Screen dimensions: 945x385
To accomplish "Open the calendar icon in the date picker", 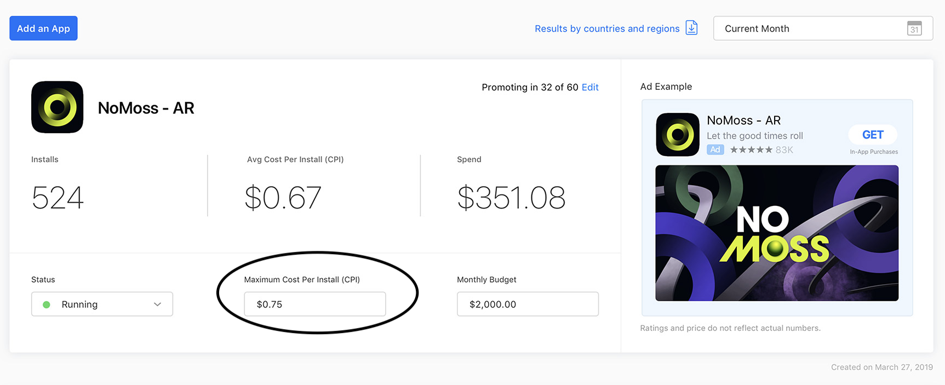I will click(x=914, y=28).
